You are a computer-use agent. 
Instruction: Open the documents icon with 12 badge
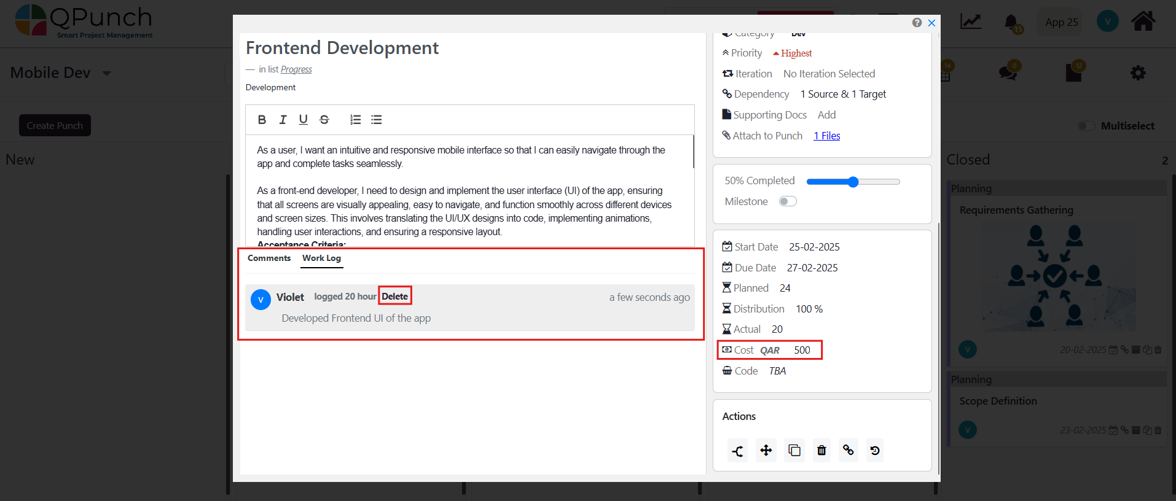pyautogui.click(x=1073, y=72)
